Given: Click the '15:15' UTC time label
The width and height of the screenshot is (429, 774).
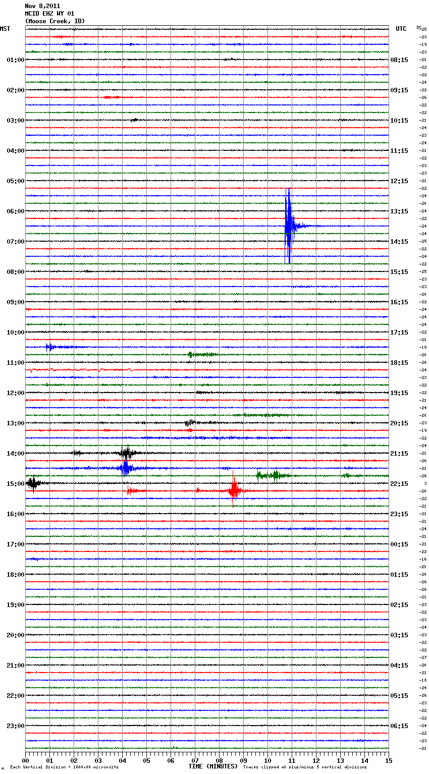Looking at the screenshot, I should 399,272.
